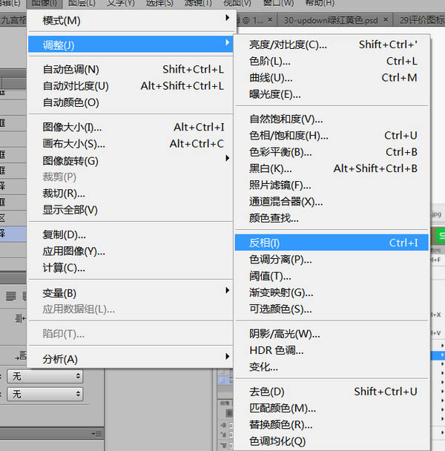The width and height of the screenshot is (445, 451).
Task: Switch to 29评价图标 document tab
Action: tap(422, 20)
